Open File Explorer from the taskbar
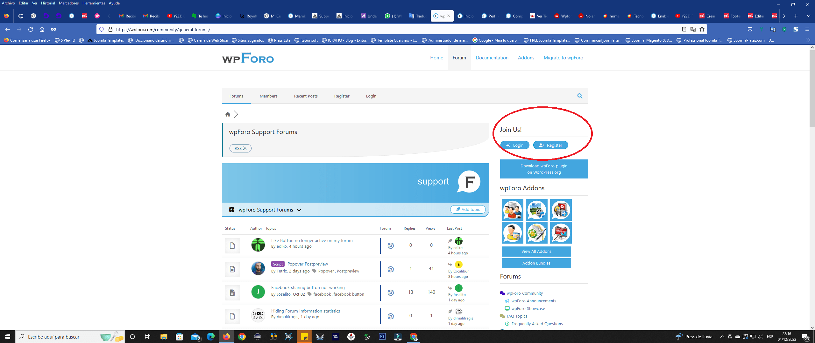This screenshot has height=343, width=815. tap(164, 337)
